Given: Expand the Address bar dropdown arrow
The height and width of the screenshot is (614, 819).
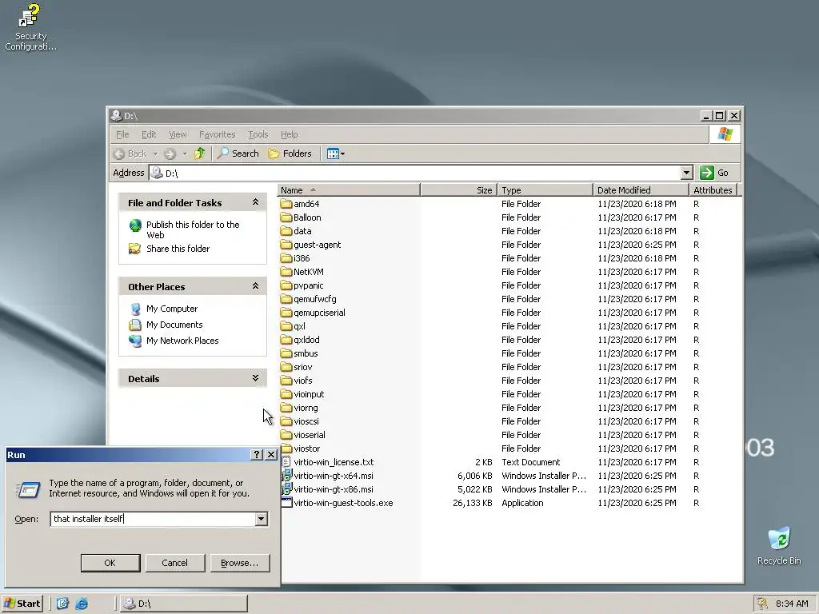Looking at the screenshot, I should pyautogui.click(x=686, y=173).
